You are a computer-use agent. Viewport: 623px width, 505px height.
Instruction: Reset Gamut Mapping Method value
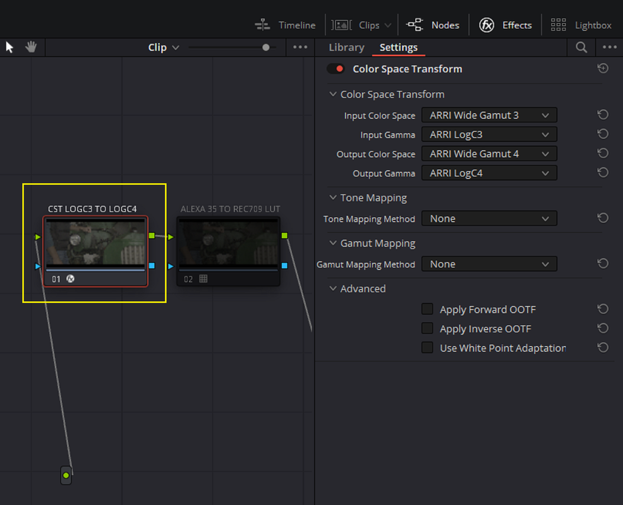click(x=603, y=264)
